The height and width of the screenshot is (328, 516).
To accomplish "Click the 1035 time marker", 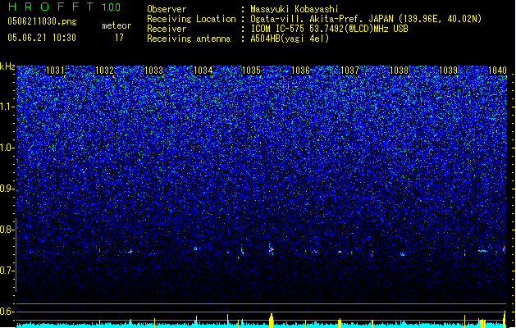I will click(x=251, y=71).
